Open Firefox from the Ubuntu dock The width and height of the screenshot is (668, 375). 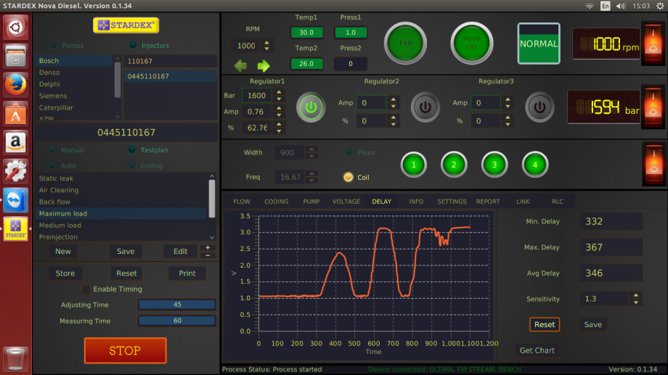coord(16,84)
